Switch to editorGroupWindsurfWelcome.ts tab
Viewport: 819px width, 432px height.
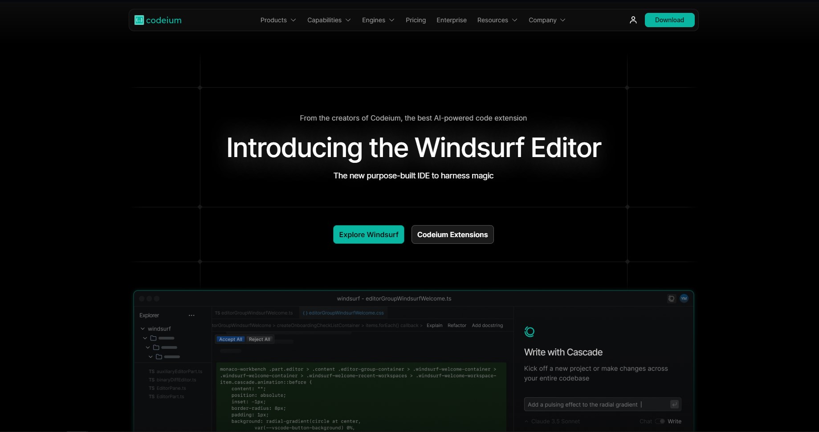point(254,313)
